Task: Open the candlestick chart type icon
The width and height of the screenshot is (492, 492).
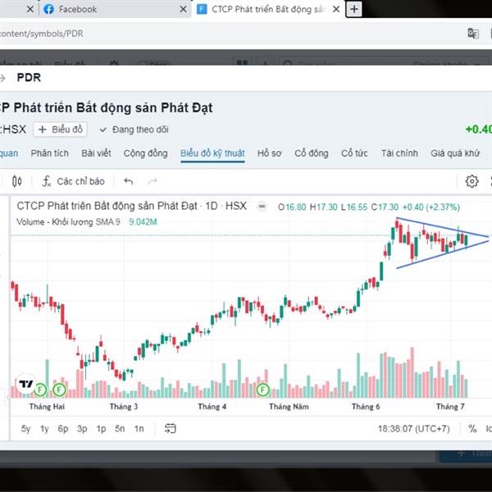Action: pos(17,181)
